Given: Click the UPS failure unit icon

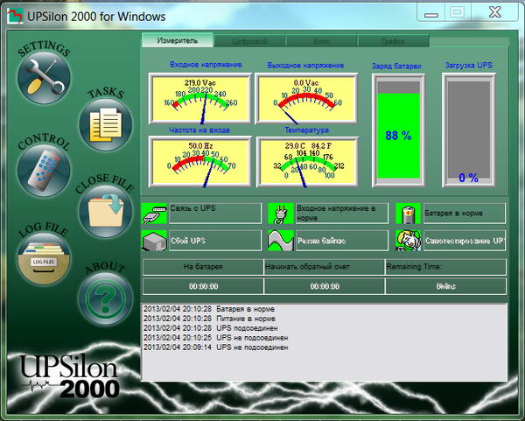Looking at the screenshot, I should pos(154,241).
